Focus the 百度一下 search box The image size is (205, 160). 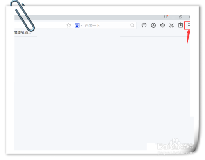click(x=107, y=25)
